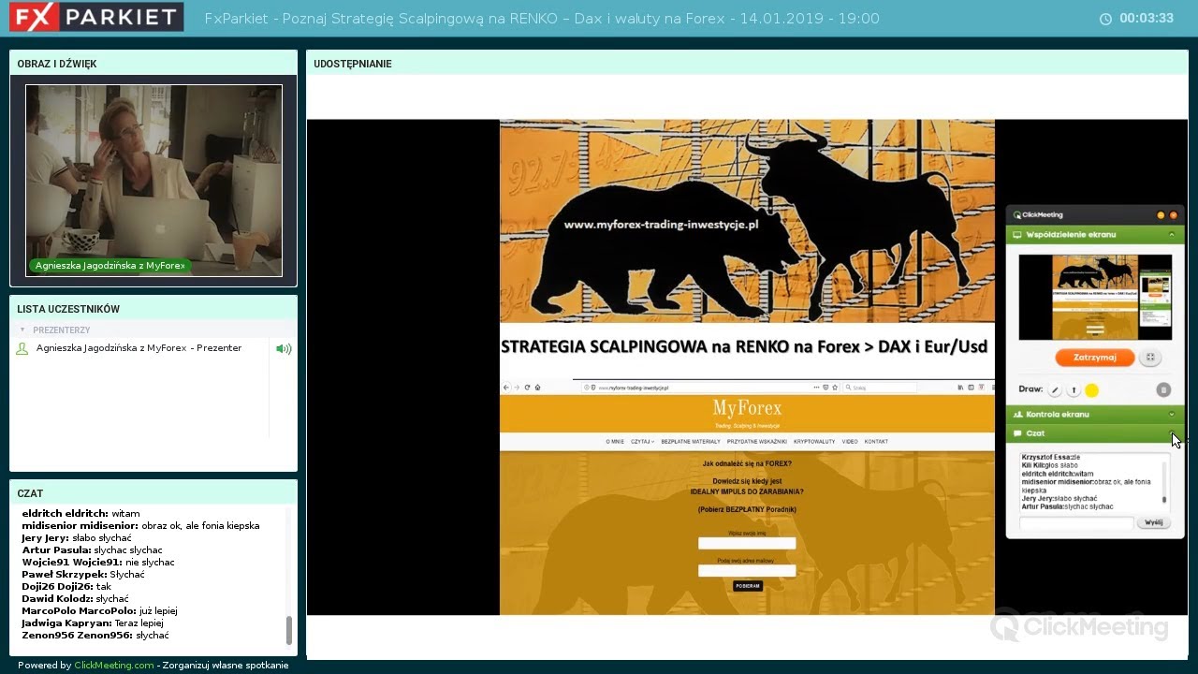
Task: Click the bookmark star in shared browser
Action: coord(835,388)
